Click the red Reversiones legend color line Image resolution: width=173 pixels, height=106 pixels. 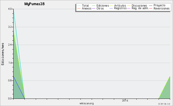[x=151, y=8]
